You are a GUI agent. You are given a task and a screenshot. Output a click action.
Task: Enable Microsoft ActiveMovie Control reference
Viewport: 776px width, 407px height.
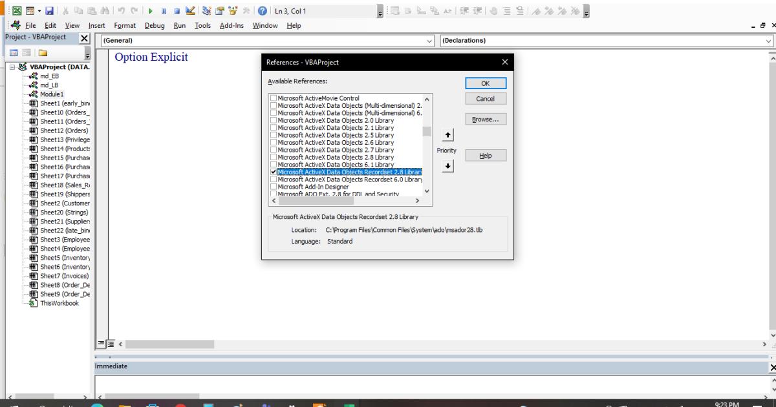272,98
